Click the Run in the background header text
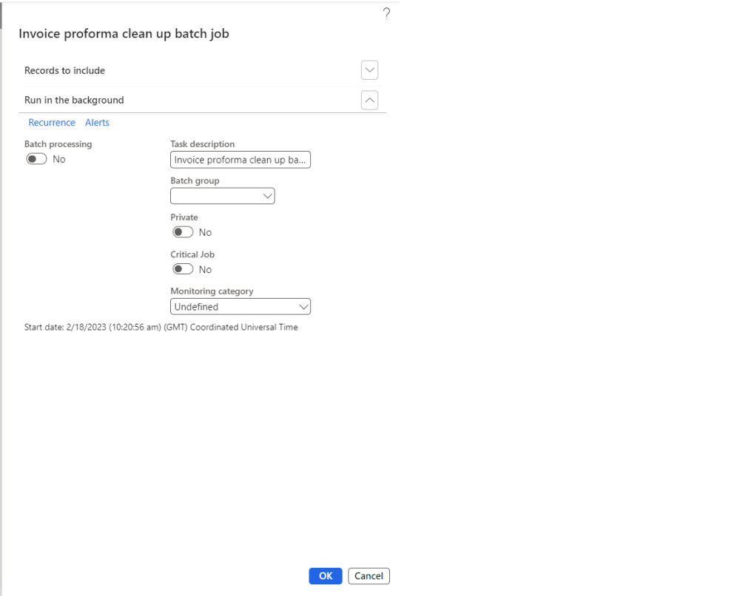This screenshot has width=740, height=596. (x=74, y=100)
